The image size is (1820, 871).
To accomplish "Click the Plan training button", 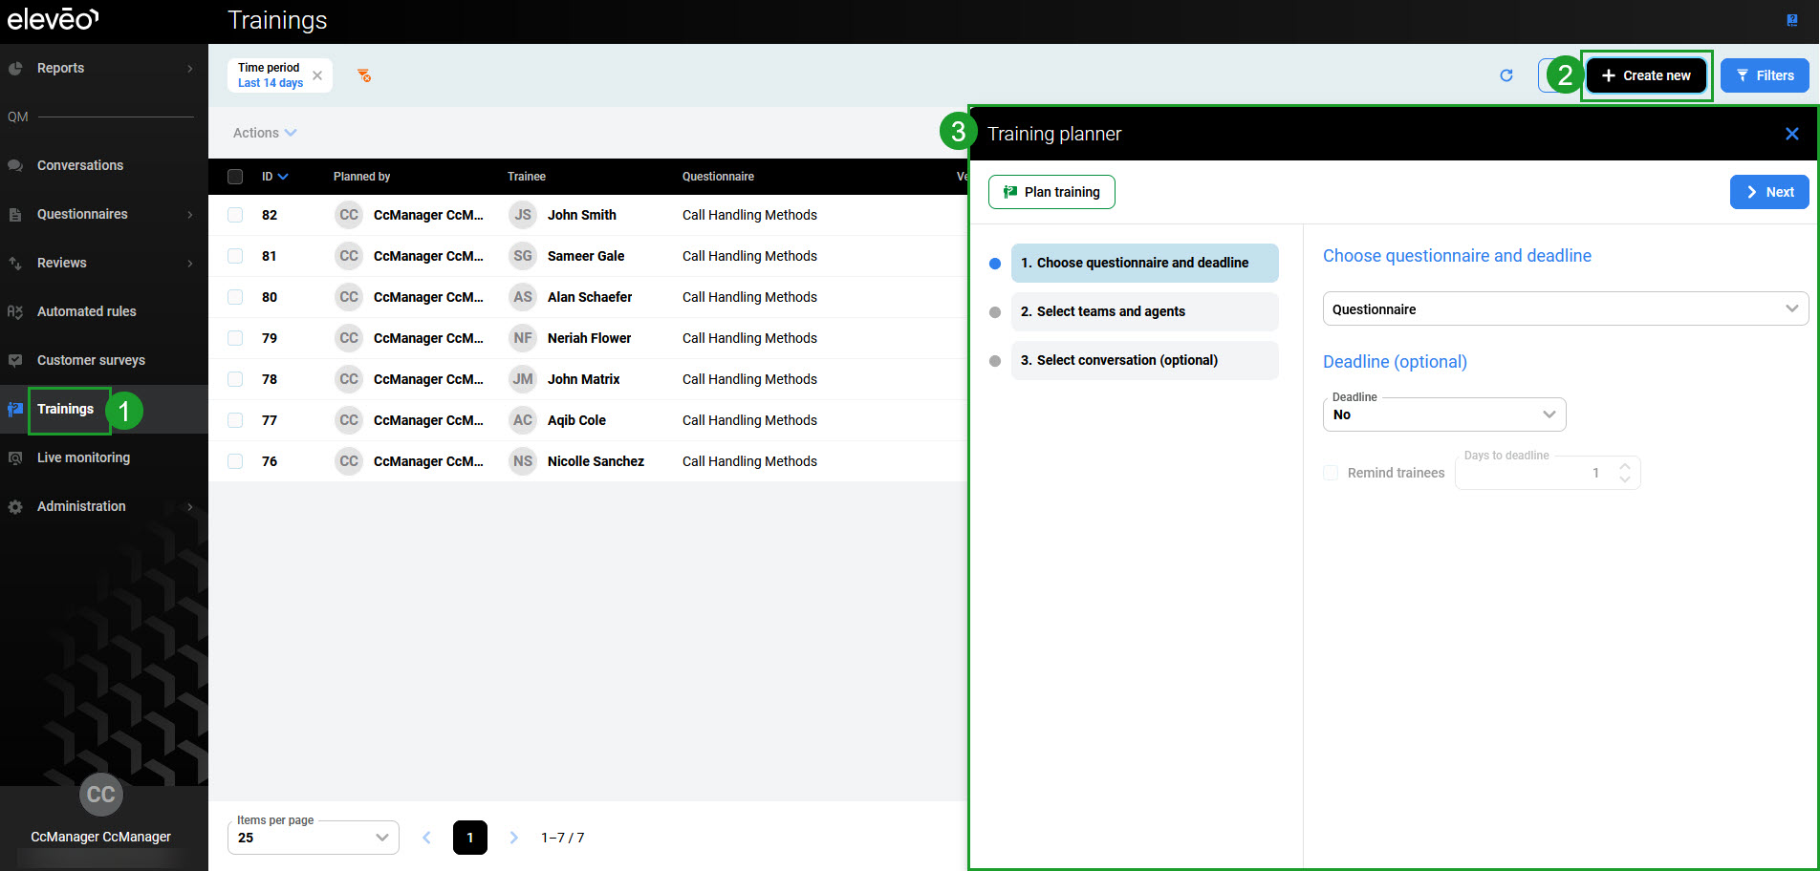I will (x=1051, y=192).
